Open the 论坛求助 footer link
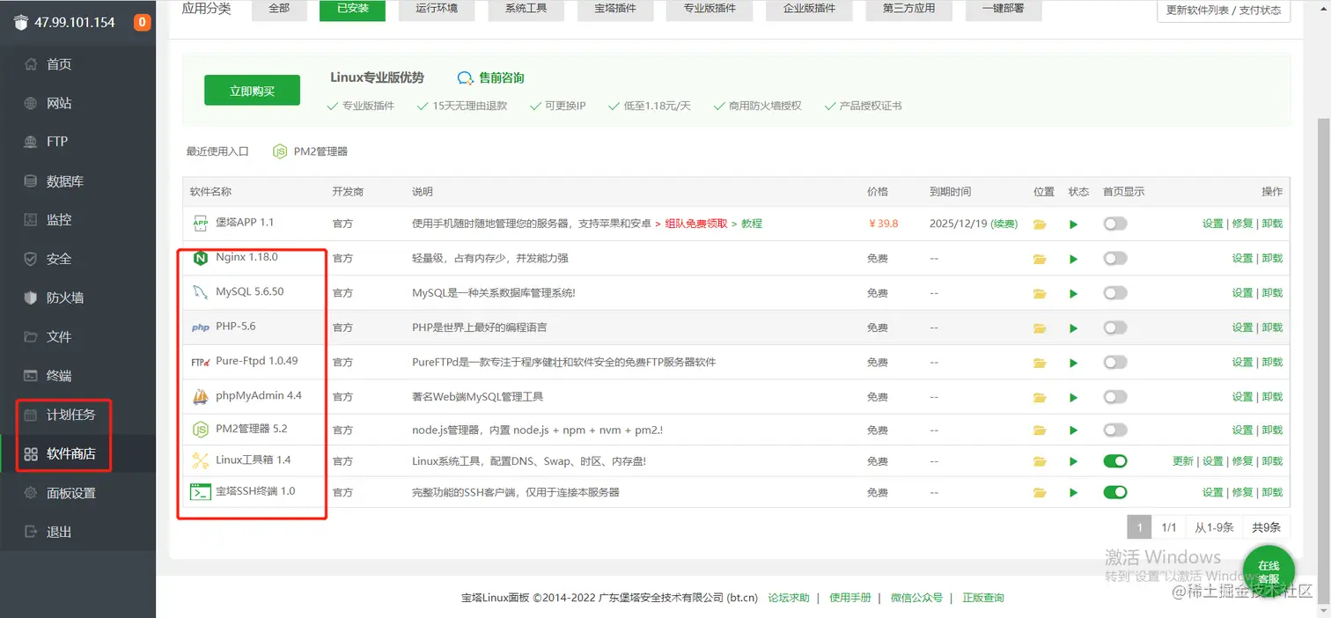 pyautogui.click(x=789, y=598)
